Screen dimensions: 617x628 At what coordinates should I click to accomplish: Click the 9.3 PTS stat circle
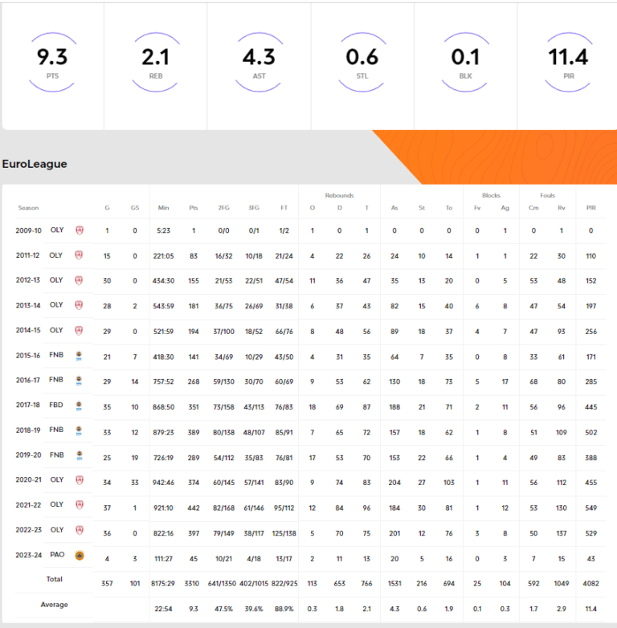click(52, 63)
